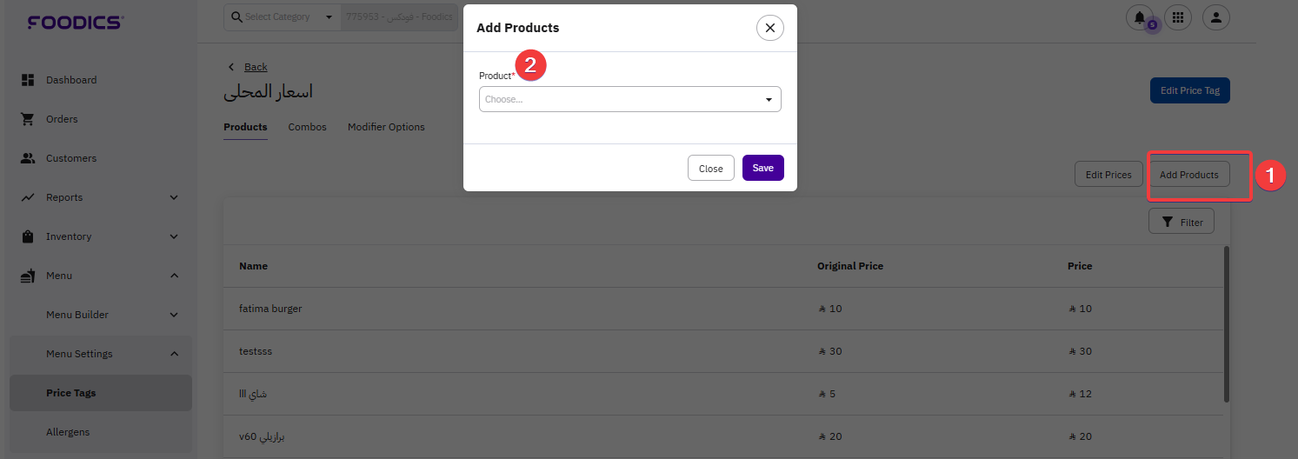Click the Inventory bag icon
This screenshot has width=1298, height=459.
tap(27, 236)
